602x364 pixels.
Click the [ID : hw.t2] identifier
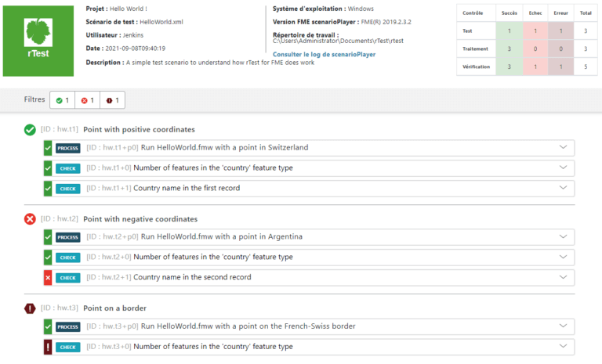(x=59, y=218)
